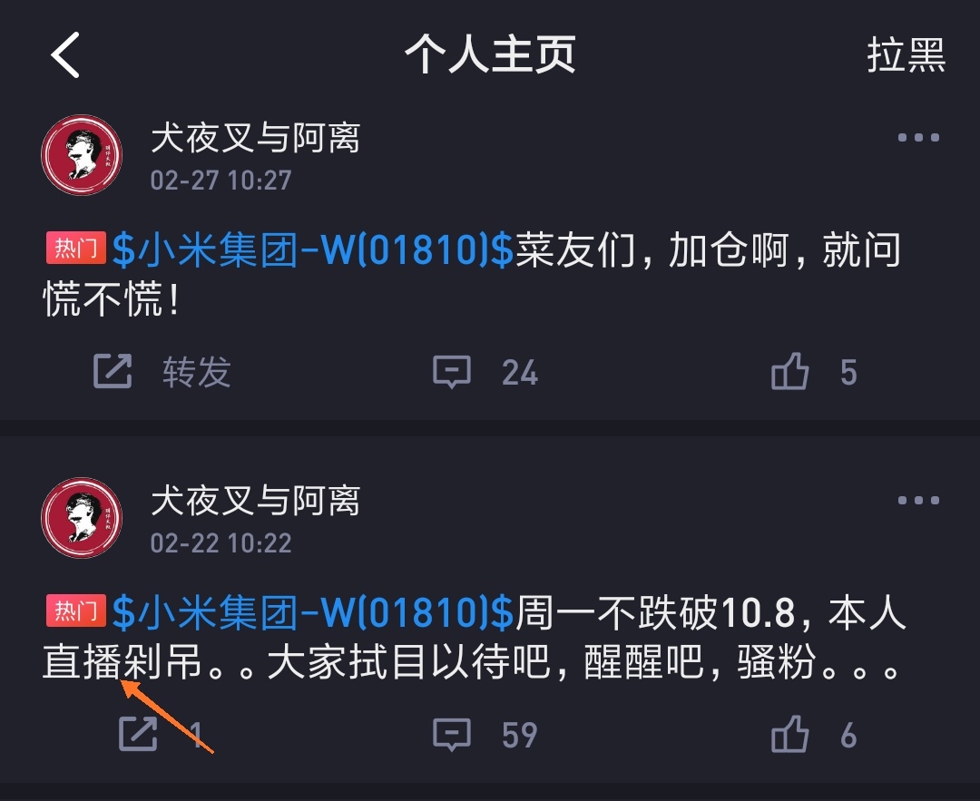The height and width of the screenshot is (801, 980).
Task: Open avatar of the 02-27 post
Action: pos(82,154)
